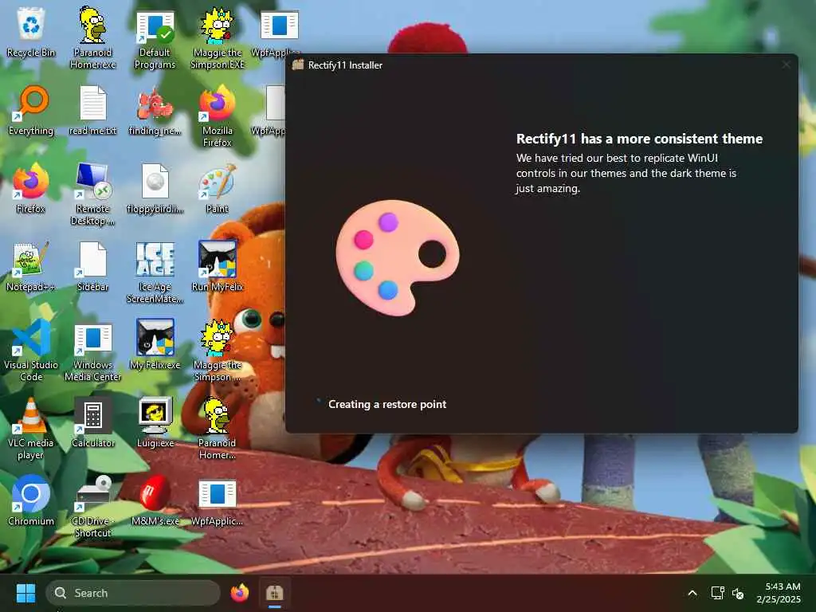816x612 pixels.
Task: Select the finding_ne... desktop icon
Action: [155, 110]
